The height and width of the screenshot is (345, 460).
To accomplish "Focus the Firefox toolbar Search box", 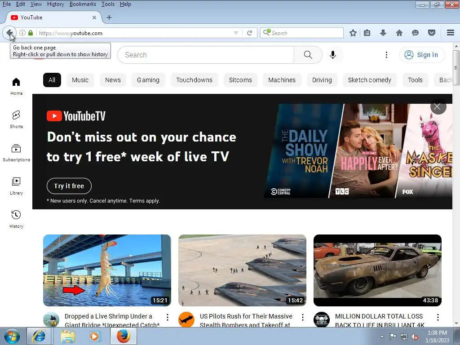I will (x=301, y=33).
